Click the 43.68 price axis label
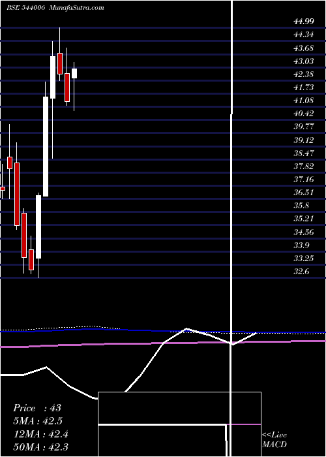 pos(304,48)
